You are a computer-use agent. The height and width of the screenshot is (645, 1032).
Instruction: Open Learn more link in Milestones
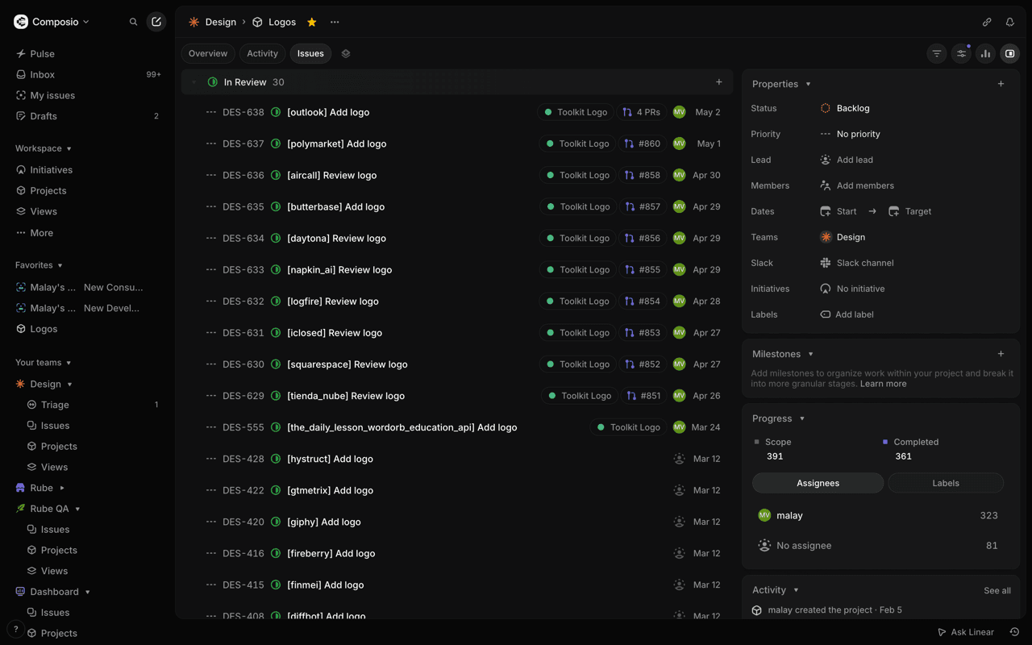click(883, 384)
